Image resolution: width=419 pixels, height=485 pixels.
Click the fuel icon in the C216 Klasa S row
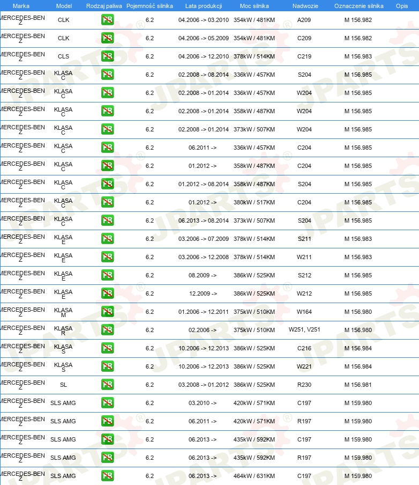[x=108, y=348]
